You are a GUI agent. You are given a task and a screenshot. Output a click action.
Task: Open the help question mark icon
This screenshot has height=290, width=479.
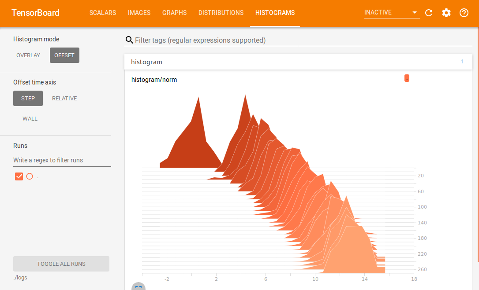point(464,13)
